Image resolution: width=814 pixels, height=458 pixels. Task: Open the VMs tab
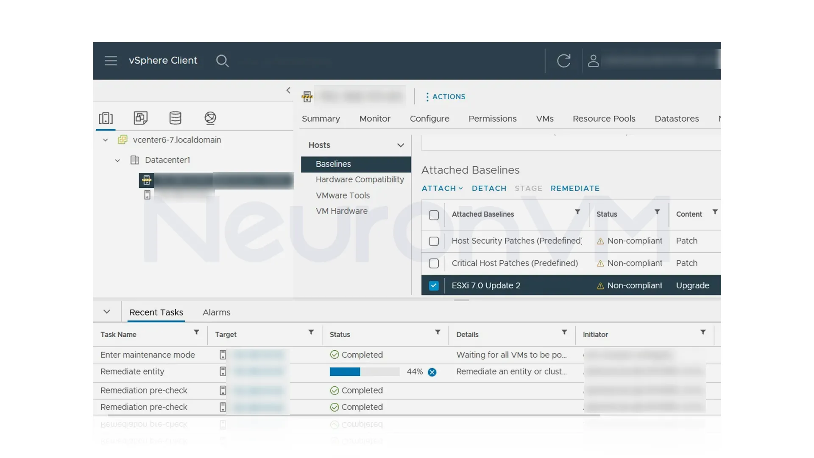coord(545,119)
